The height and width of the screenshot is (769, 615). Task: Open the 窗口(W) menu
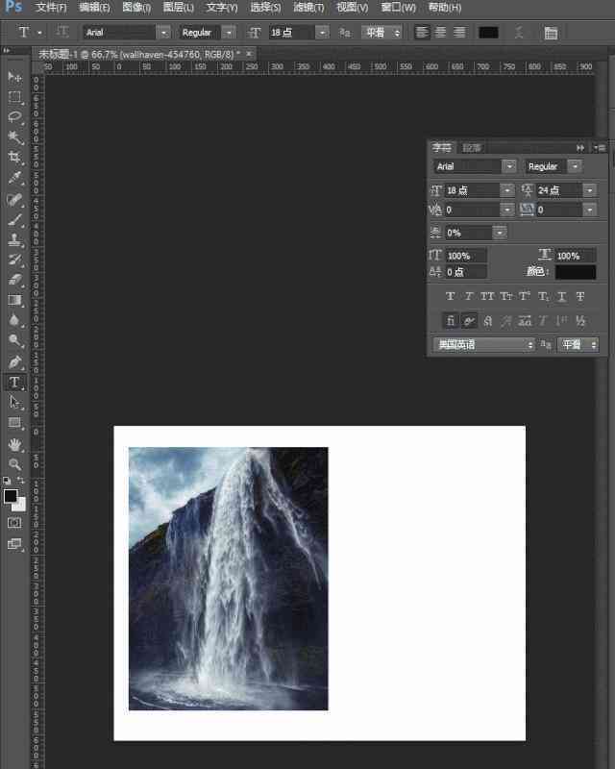[398, 8]
